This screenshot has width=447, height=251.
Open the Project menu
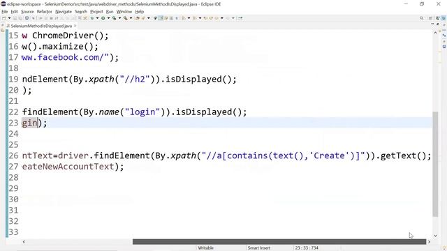point(96,11)
